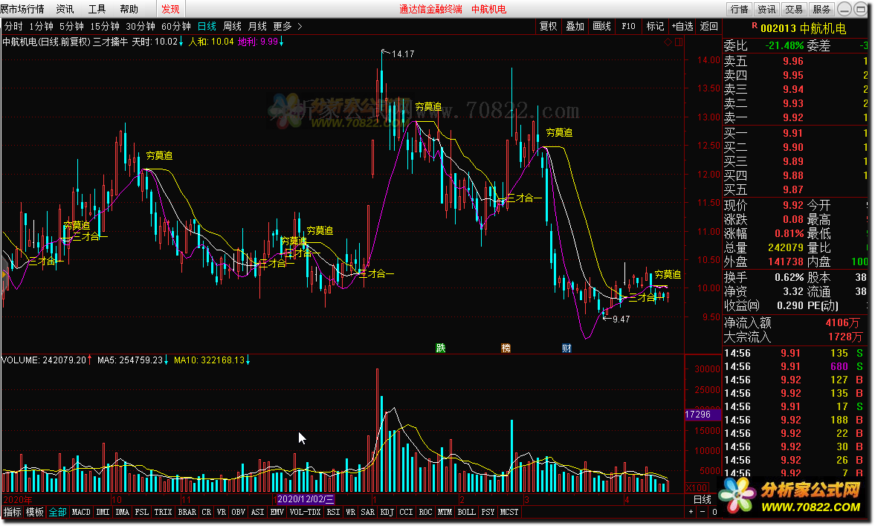Select the 日线 daily period

(207, 26)
